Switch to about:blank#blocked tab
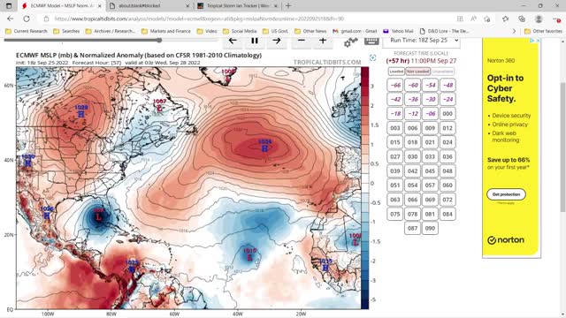Image resolution: width=566 pixels, height=318 pixels. 149,6
